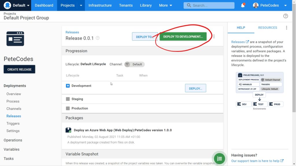Image resolution: width=296 pixels, height=166 pixels.
Task: Click the Variable Snapshot heading
Action: pos(82,154)
